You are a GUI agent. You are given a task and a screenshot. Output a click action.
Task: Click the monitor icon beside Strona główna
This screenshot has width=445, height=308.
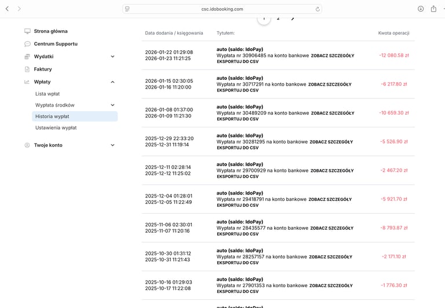pyautogui.click(x=27, y=31)
